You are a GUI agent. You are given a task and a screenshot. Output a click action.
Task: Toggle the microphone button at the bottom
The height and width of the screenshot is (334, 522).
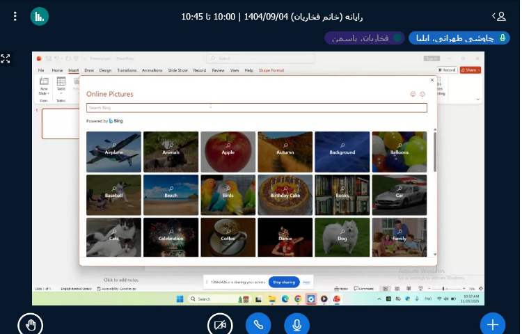click(x=296, y=324)
